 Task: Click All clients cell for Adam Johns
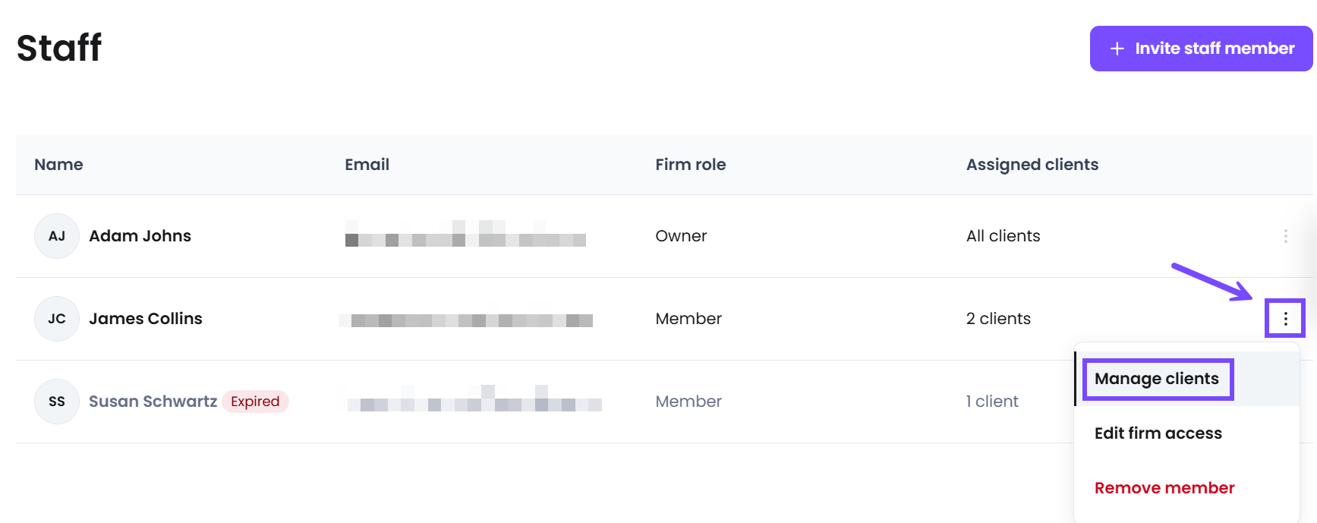1004,236
